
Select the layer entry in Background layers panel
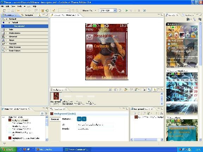coord(149,117)
